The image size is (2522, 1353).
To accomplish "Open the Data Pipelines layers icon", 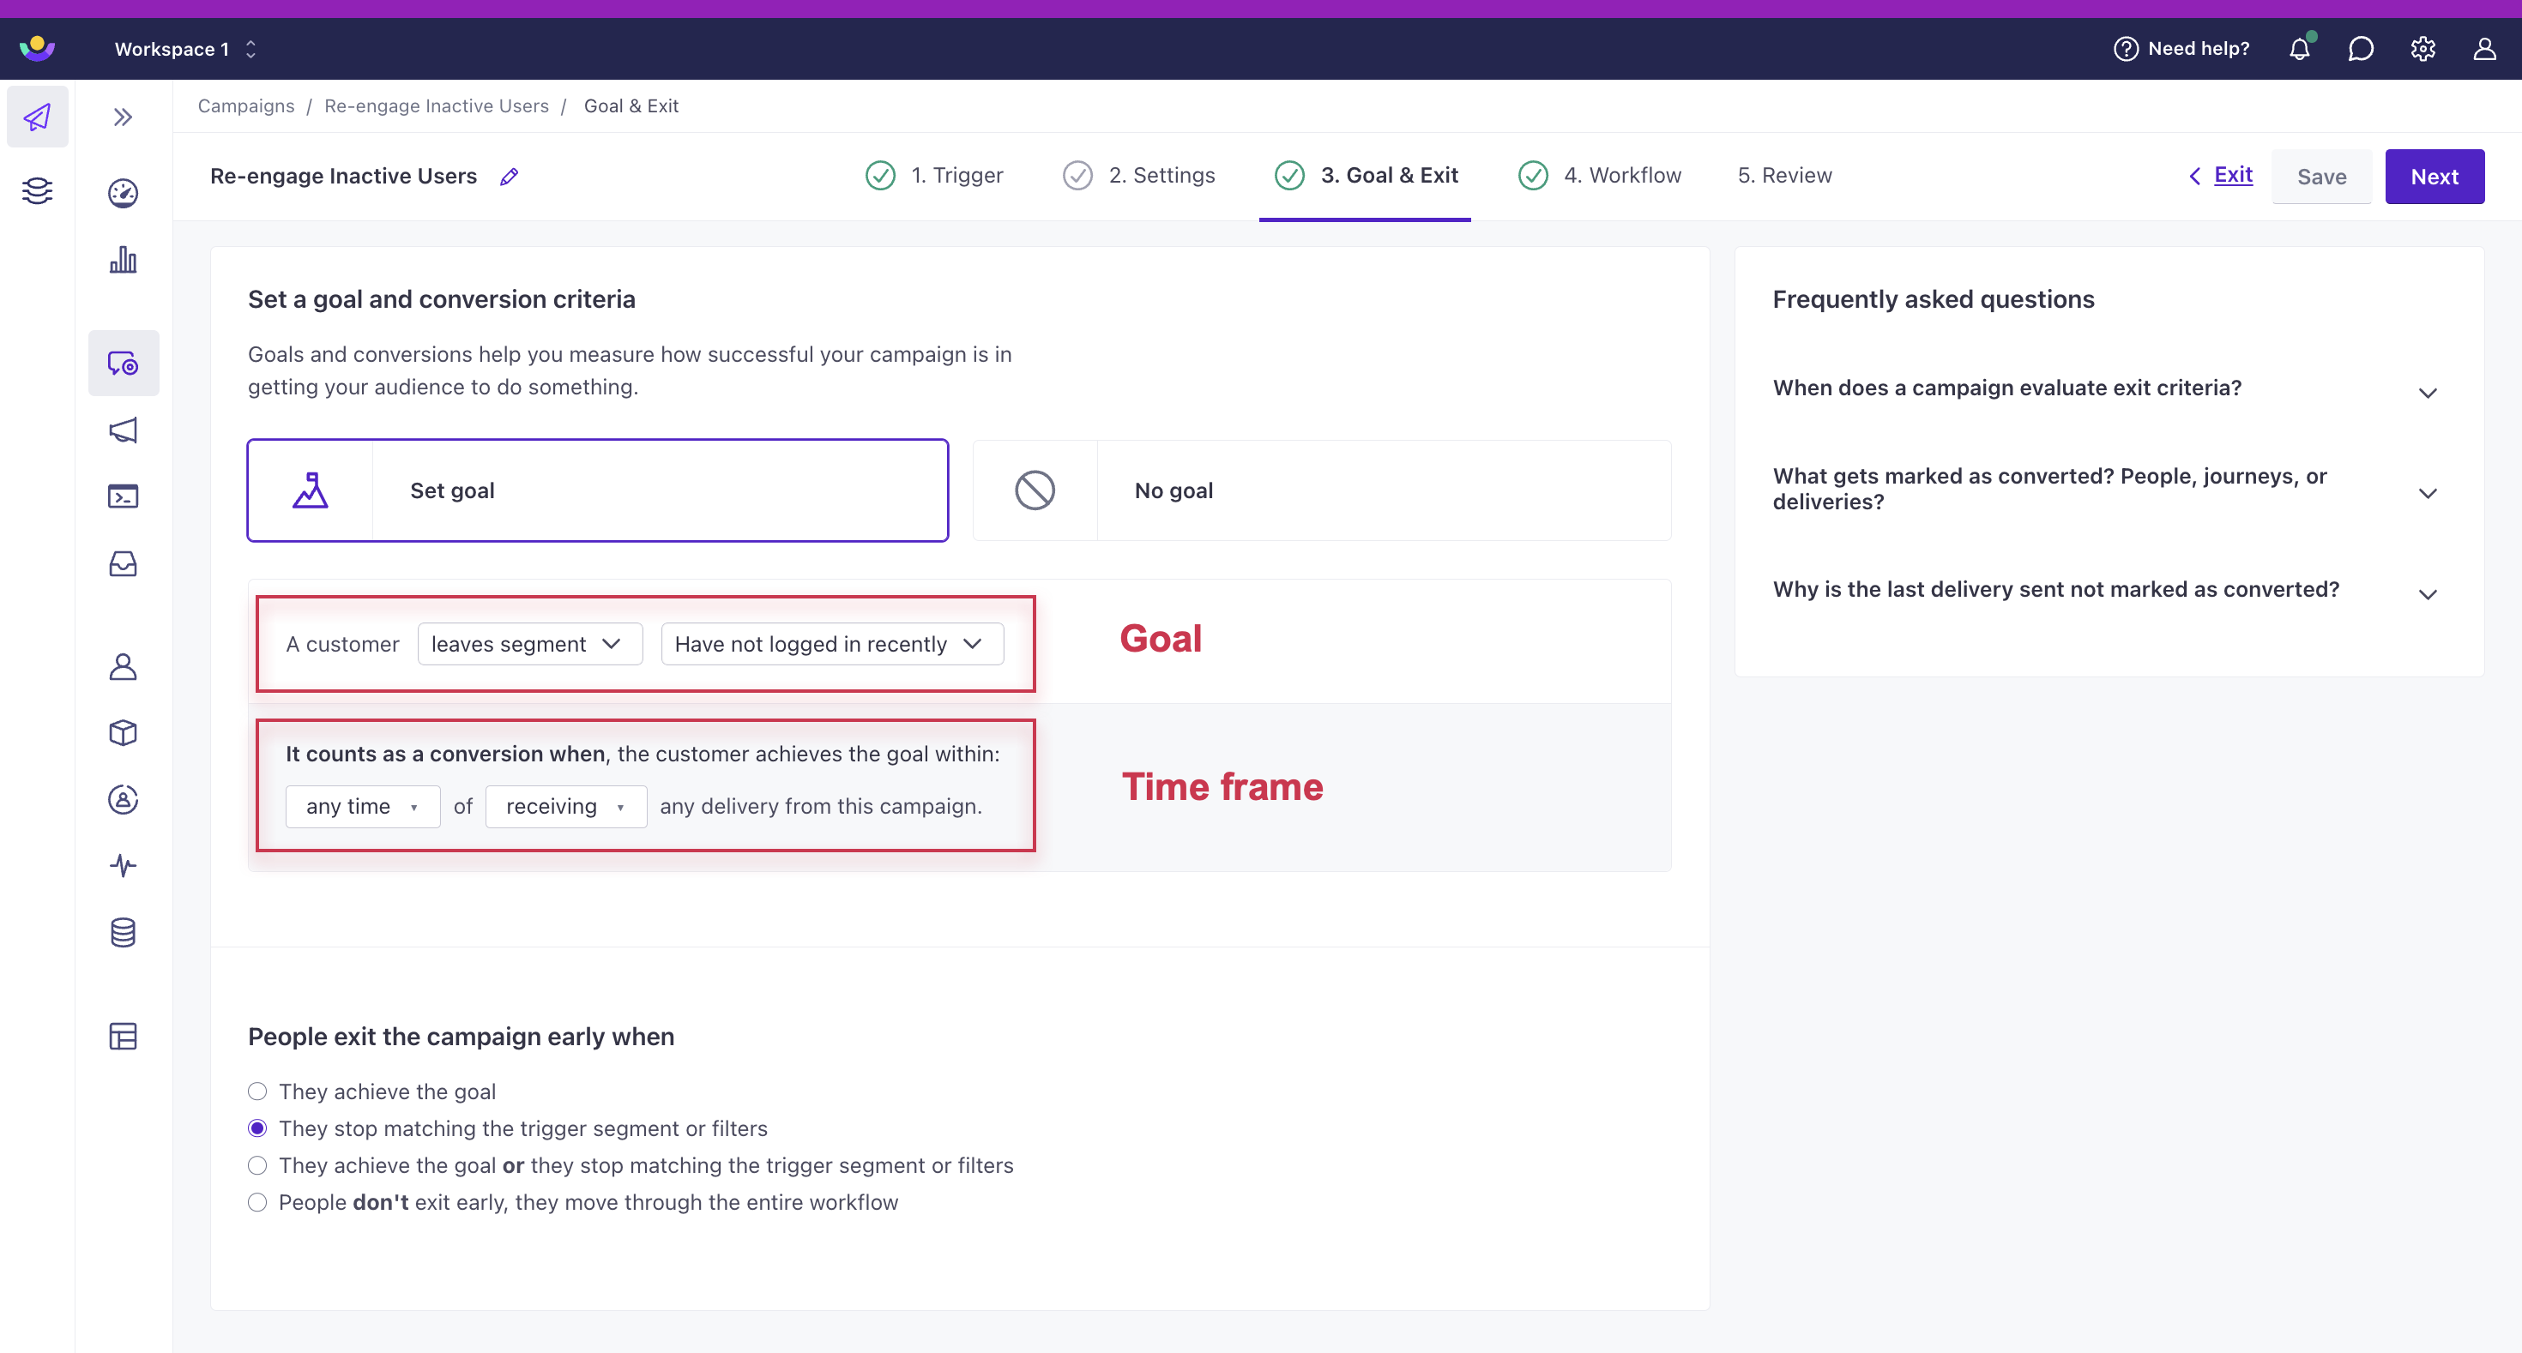I will click(x=37, y=189).
